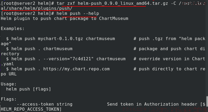Click the 'helm push --help' command text
This screenshot has width=208, height=112.
[x=78, y=14]
